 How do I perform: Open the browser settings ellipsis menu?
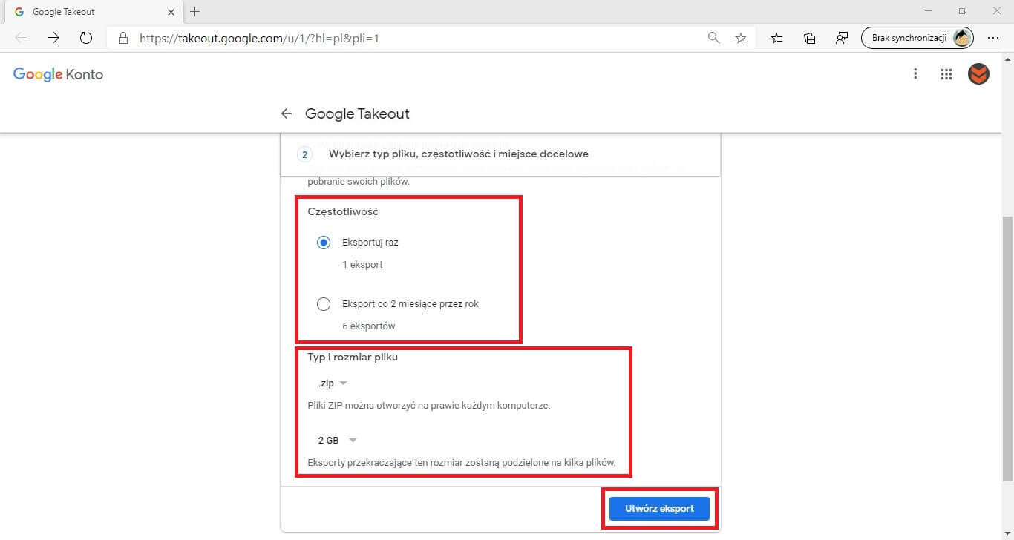[x=993, y=38]
